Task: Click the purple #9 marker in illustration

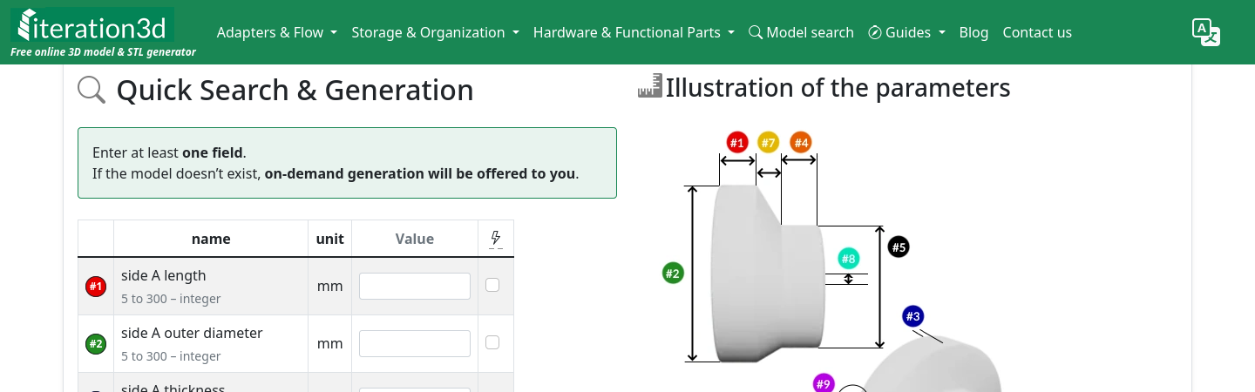Action: [823, 382]
